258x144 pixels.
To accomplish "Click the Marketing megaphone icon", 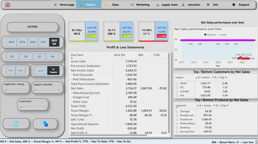I will [x=132, y=5].
